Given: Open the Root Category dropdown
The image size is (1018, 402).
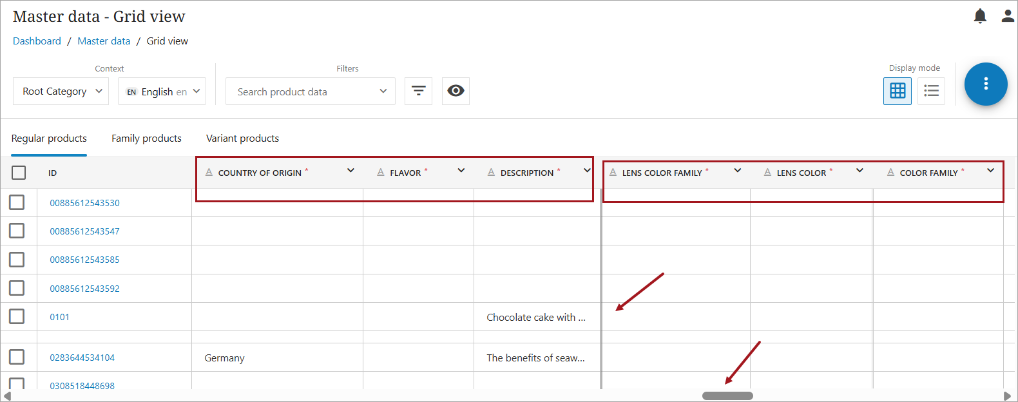Looking at the screenshot, I should pyautogui.click(x=61, y=91).
